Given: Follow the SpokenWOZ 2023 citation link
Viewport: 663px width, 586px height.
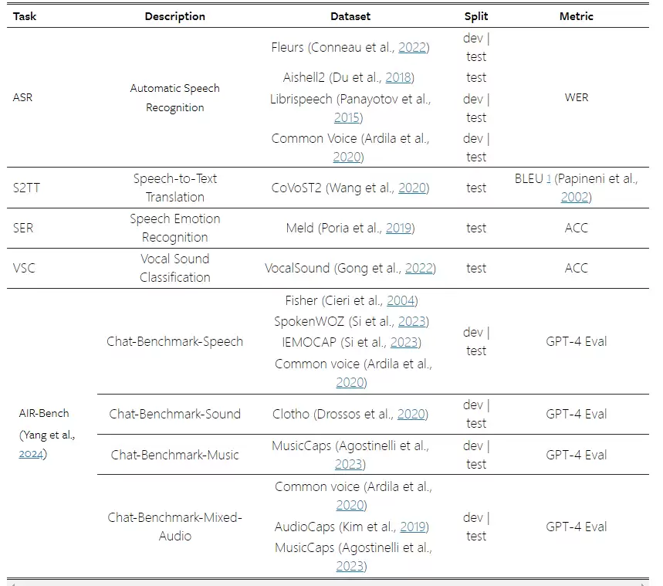Looking at the screenshot, I should tap(411, 321).
